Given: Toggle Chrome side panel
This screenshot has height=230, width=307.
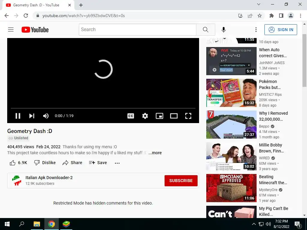Looking at the screenshot, I should tap(281, 16).
